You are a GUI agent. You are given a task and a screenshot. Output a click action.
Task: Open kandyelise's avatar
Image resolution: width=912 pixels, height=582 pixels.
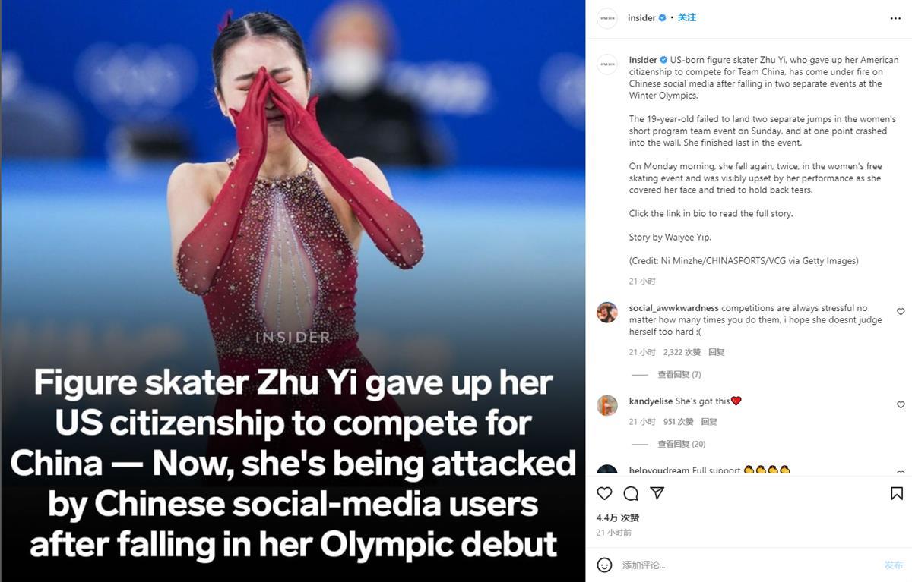click(607, 405)
